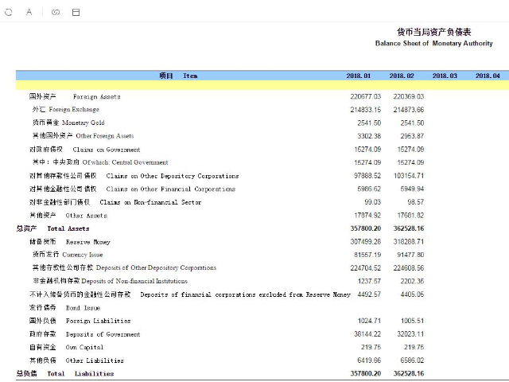Click the value 220677.03 for Foreign Assets
This screenshot has width=509, height=382.
(x=366, y=96)
